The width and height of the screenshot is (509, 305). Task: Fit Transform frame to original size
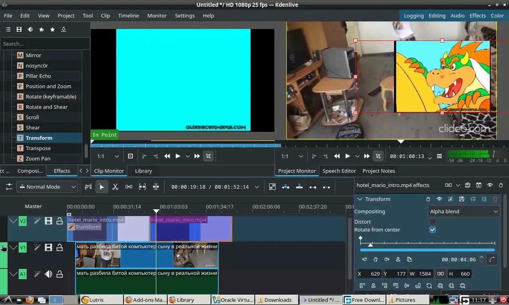click(429, 286)
